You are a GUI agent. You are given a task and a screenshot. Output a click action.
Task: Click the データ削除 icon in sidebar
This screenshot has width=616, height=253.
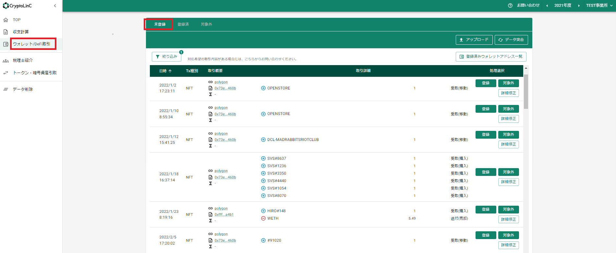coord(6,89)
